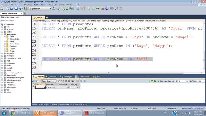Switch to the Messages tab

point(66,77)
